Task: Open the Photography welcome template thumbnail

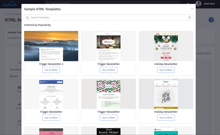Action: pyautogui.click(x=51, y=46)
